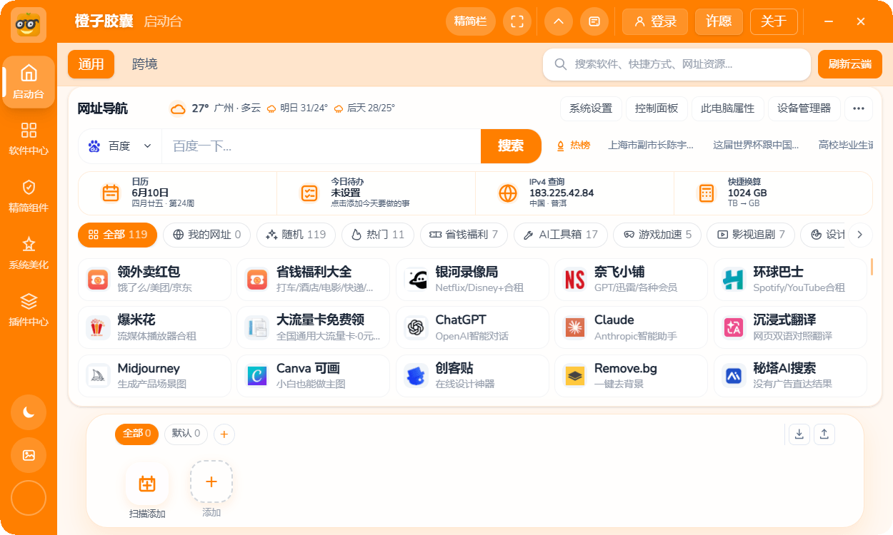893x535 pixels.
Task: Open 精简组件 in the sidebar
Action: pyautogui.click(x=29, y=195)
